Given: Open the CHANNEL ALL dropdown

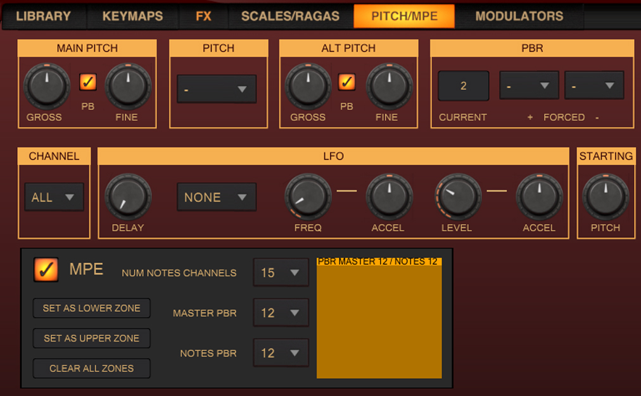Looking at the screenshot, I should pos(54,197).
